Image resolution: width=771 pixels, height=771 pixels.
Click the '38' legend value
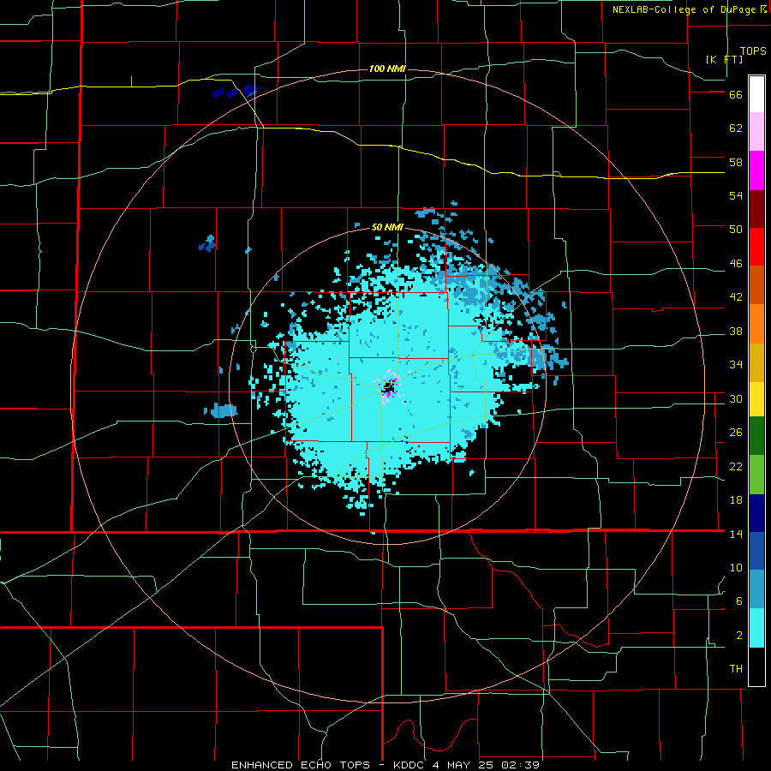(736, 331)
